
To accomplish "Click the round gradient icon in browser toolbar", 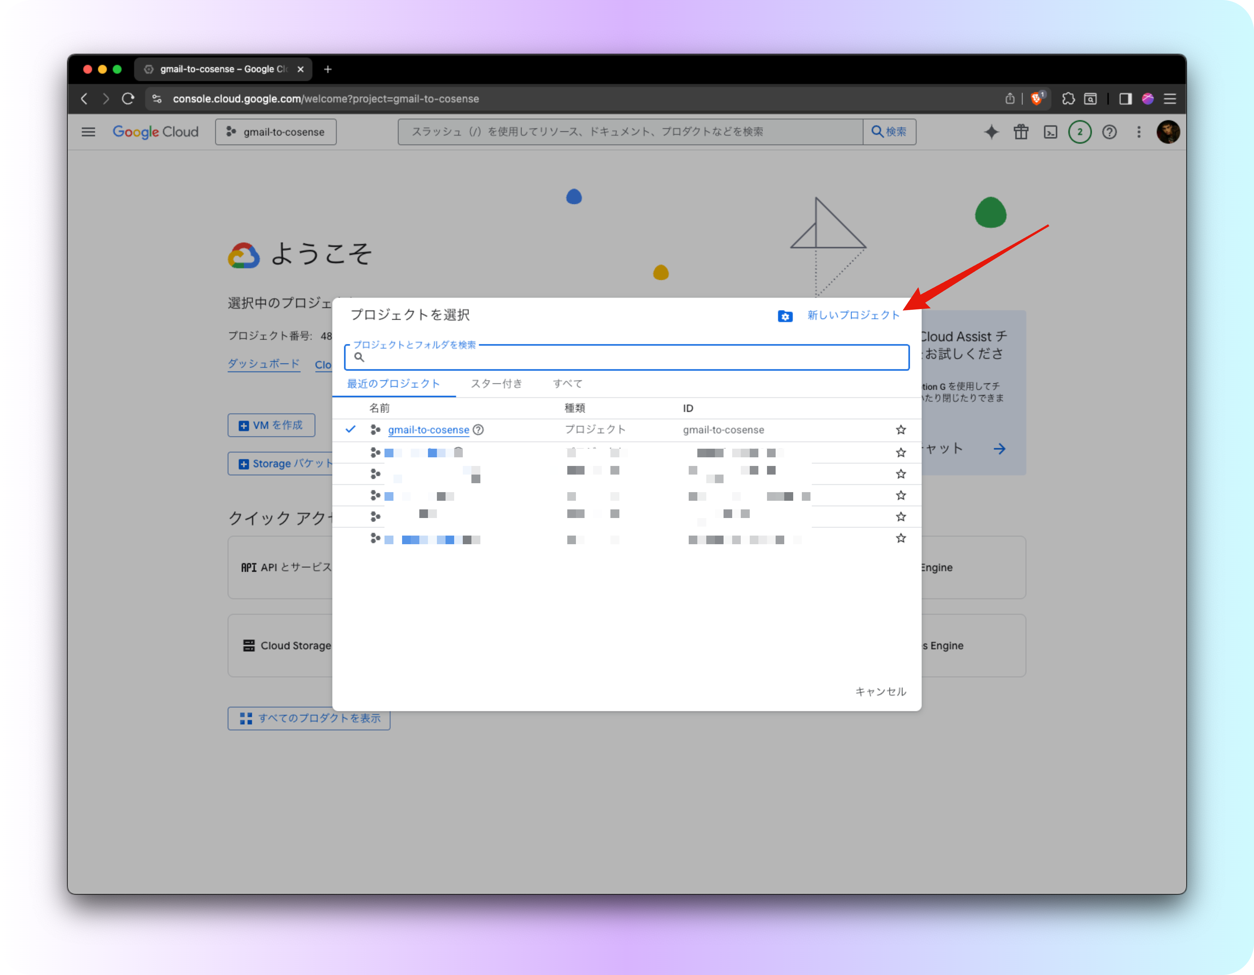I will 1148,99.
